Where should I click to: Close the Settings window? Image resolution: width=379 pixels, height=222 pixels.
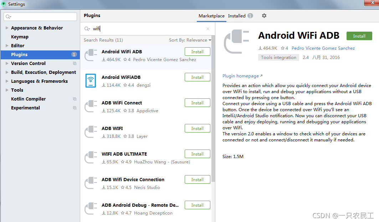click(373, 2)
